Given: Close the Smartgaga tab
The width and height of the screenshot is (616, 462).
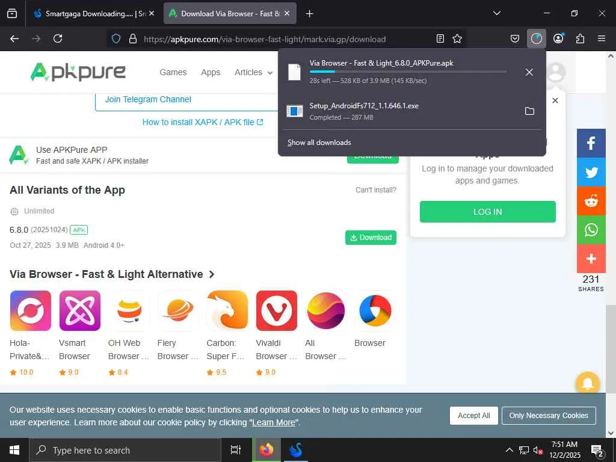Looking at the screenshot, I should (152, 13).
